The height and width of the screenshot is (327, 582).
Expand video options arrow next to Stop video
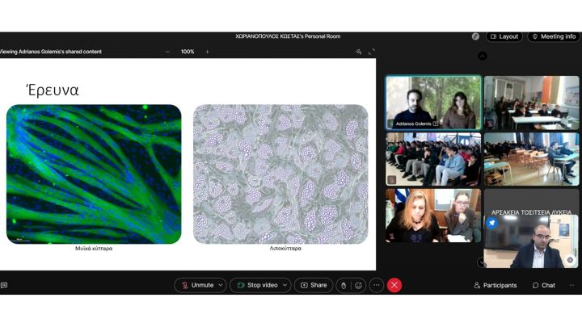pos(285,285)
